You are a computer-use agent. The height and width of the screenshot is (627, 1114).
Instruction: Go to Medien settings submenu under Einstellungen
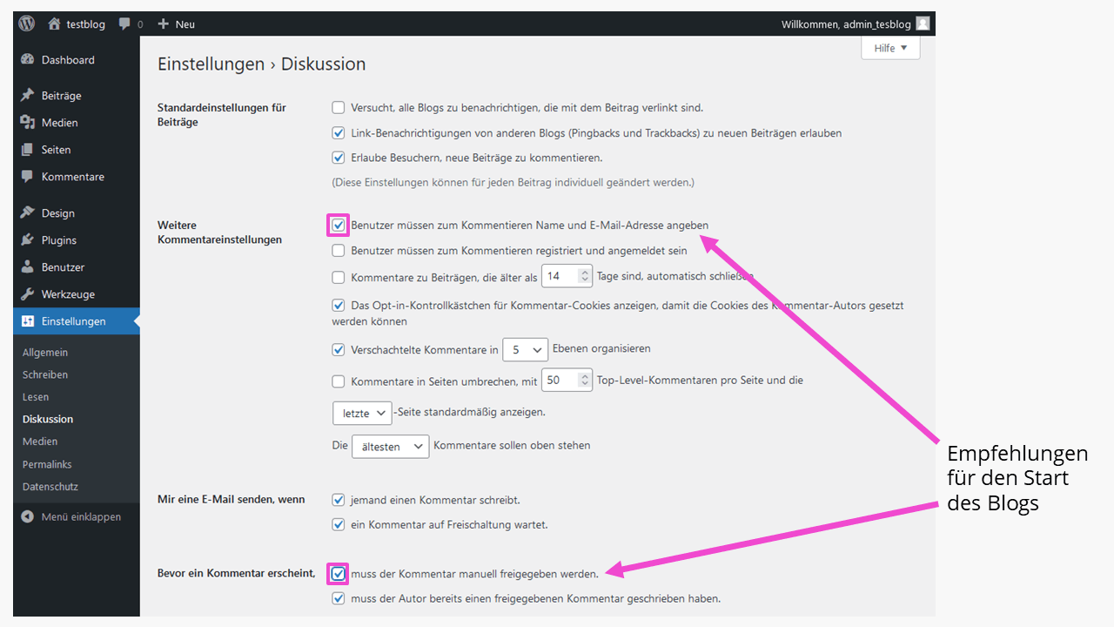click(40, 442)
